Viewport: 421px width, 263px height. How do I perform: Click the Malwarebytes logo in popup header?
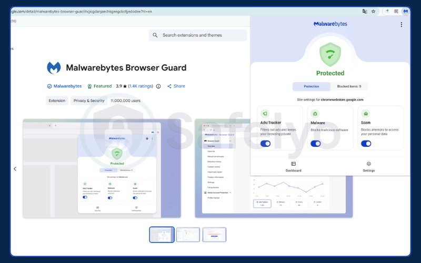point(330,24)
